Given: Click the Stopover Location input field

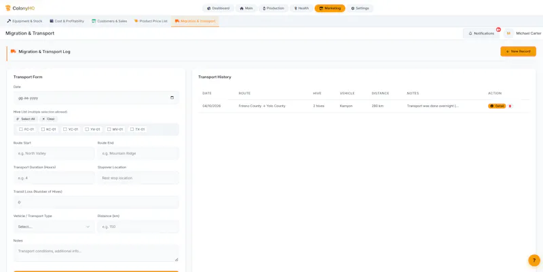Looking at the screenshot, I should tap(138, 178).
